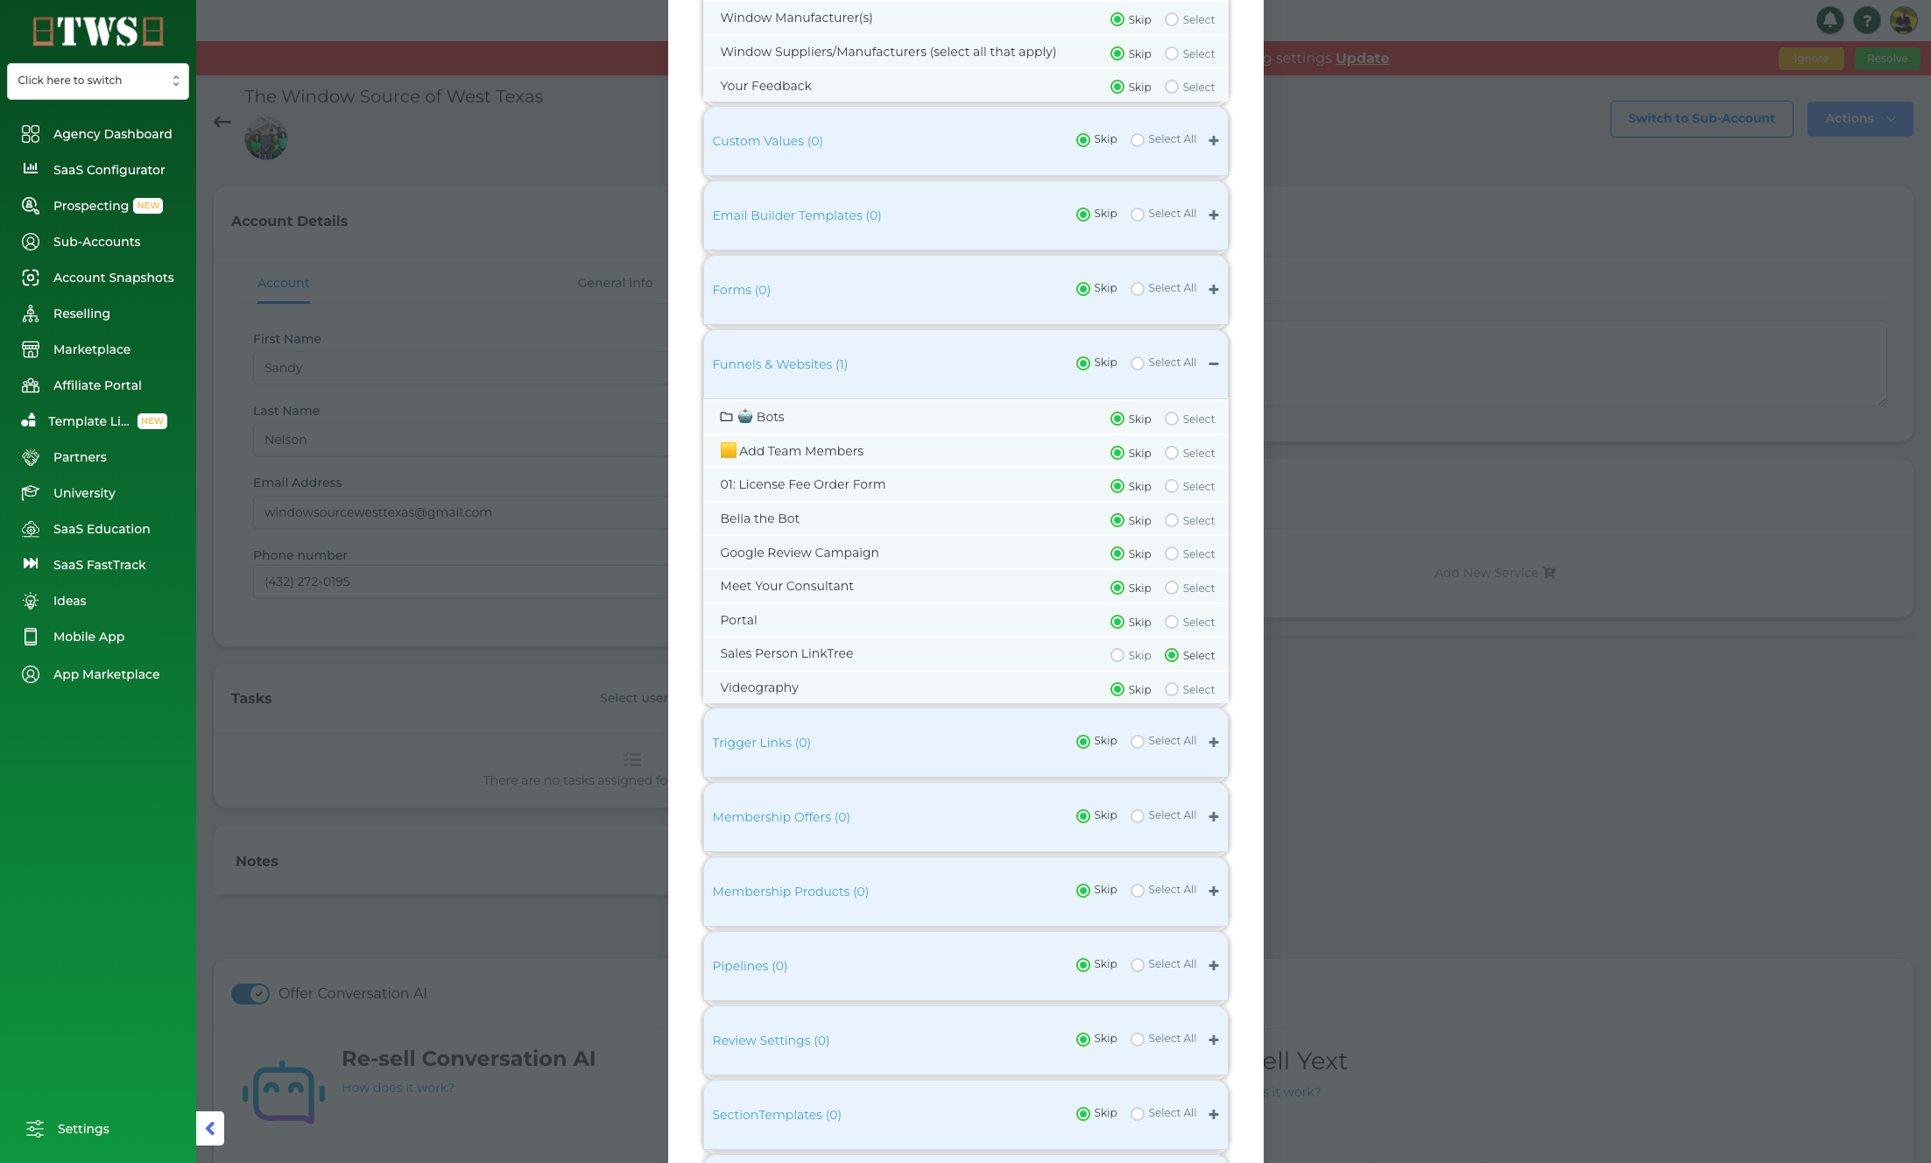The height and width of the screenshot is (1163, 1931).
Task: Click the Partners handshake icon
Action: point(31,457)
